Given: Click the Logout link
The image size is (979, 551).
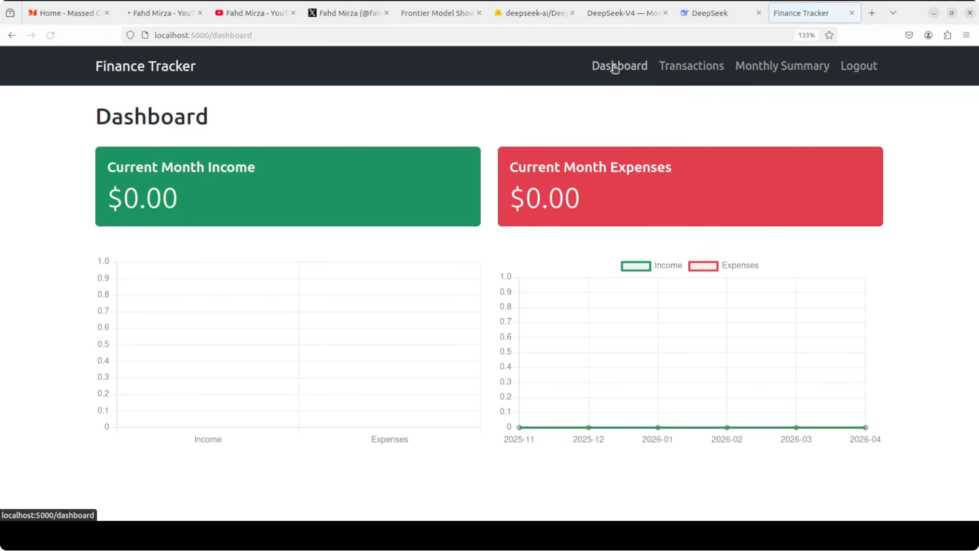Looking at the screenshot, I should click(859, 66).
